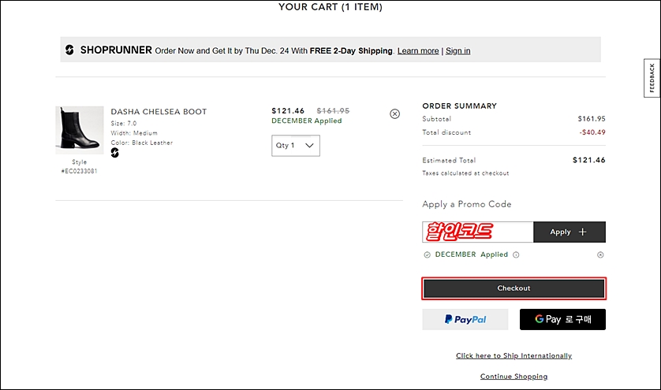Viewport: 661px width, 390px height.
Task: Click the Color: Black Leather text
Action: pyautogui.click(x=142, y=143)
